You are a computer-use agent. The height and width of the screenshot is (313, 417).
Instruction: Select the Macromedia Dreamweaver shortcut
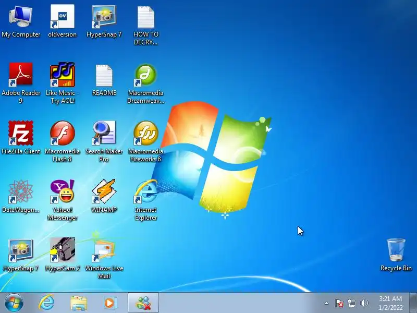pos(146,83)
